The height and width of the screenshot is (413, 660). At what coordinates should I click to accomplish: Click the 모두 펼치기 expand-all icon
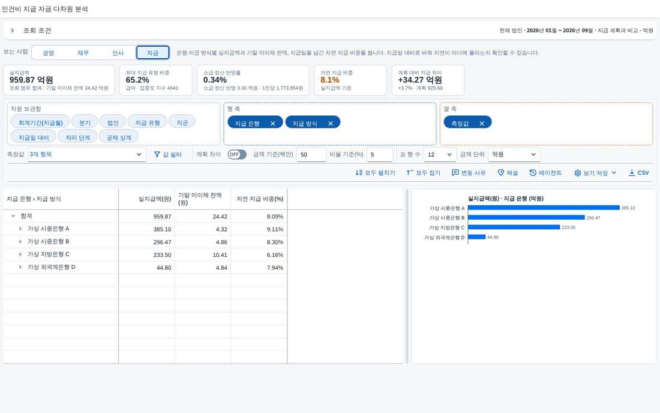pyautogui.click(x=359, y=173)
